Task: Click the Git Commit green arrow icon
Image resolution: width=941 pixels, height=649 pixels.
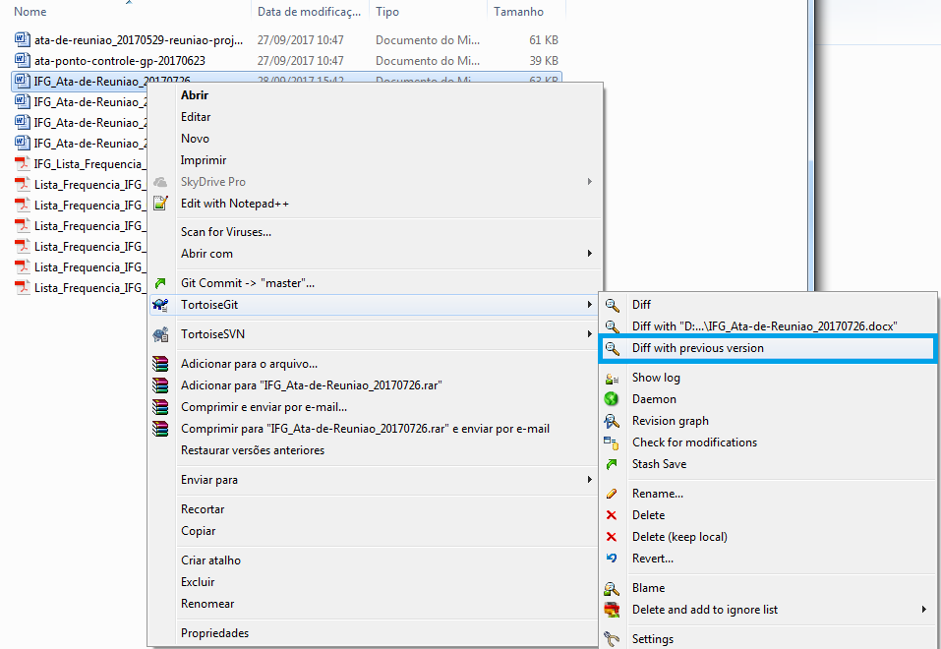Action: point(160,283)
